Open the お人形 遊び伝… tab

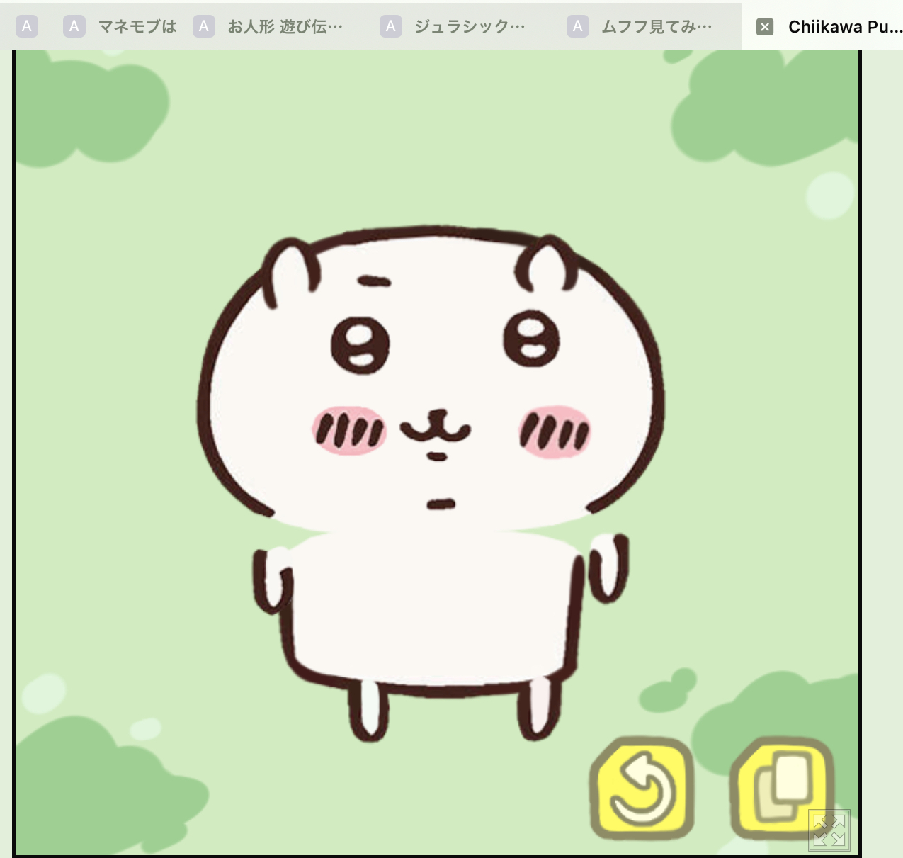pyautogui.click(x=284, y=27)
